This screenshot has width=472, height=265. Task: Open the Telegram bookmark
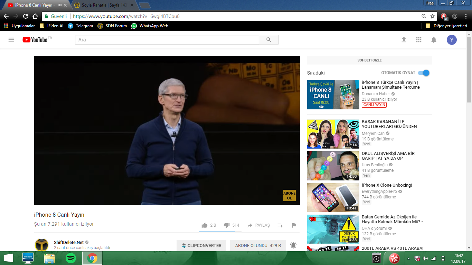pos(80,26)
